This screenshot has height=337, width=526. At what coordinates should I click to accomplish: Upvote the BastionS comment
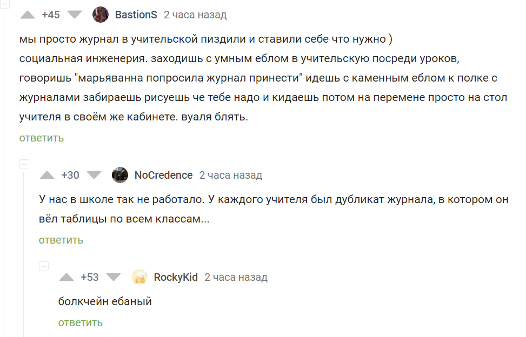coord(27,15)
